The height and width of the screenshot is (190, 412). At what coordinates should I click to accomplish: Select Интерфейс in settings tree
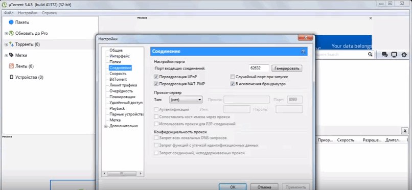[x=120, y=56]
